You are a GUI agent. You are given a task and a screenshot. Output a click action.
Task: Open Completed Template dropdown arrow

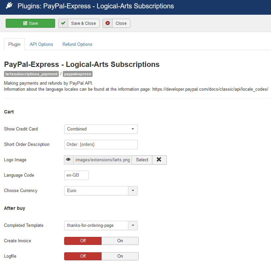pyautogui.click(x=133, y=226)
